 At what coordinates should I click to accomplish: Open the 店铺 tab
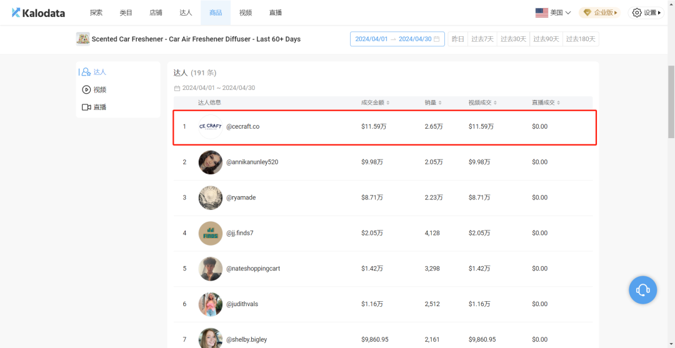pos(156,13)
